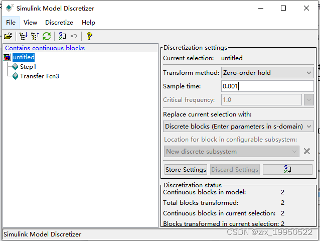Image resolution: width=320 pixels, height=241 pixels.
Task: Click the status bar Simulink Model Discretizer text
Action: pyautogui.click(x=43, y=234)
